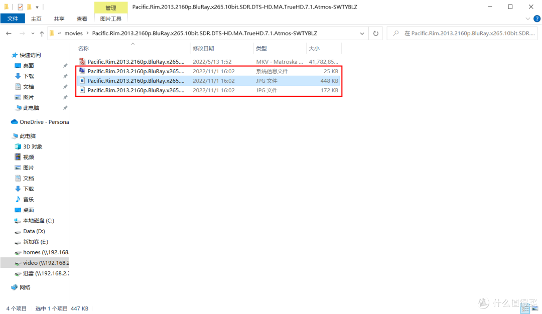Click the new folder quick access icon

29,7
